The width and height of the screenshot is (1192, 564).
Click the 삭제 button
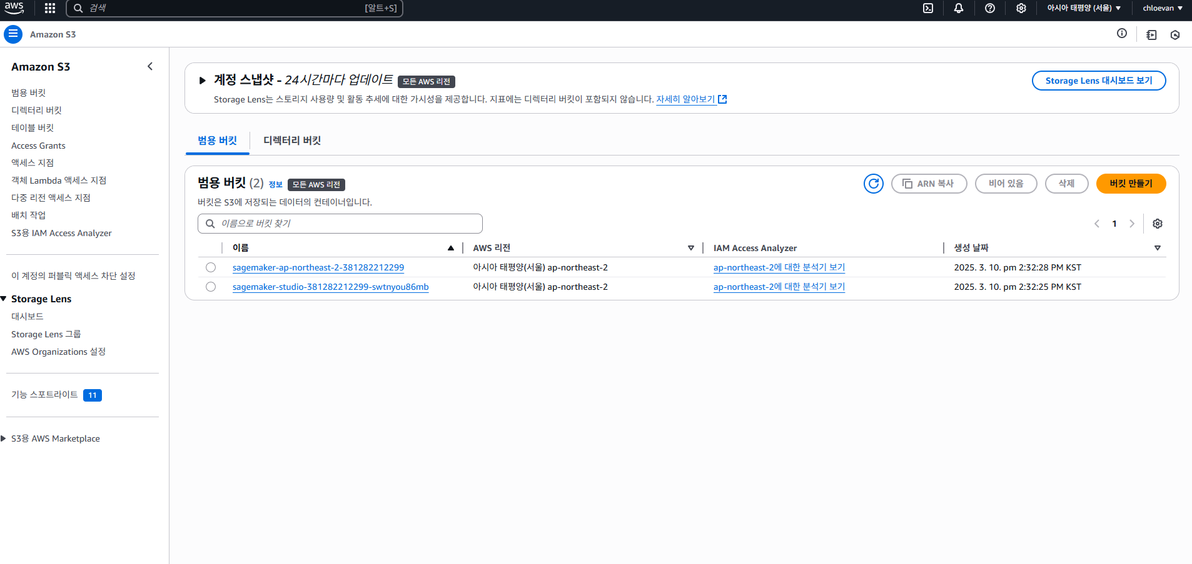pyautogui.click(x=1066, y=184)
